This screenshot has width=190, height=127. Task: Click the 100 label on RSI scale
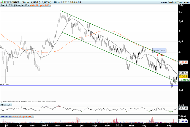181,105
